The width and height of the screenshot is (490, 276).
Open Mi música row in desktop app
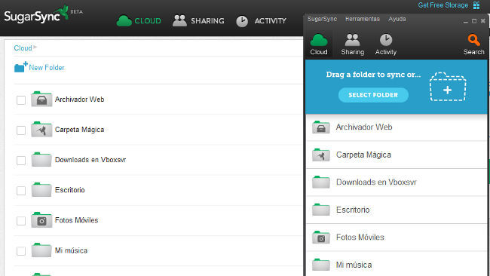[x=397, y=264]
